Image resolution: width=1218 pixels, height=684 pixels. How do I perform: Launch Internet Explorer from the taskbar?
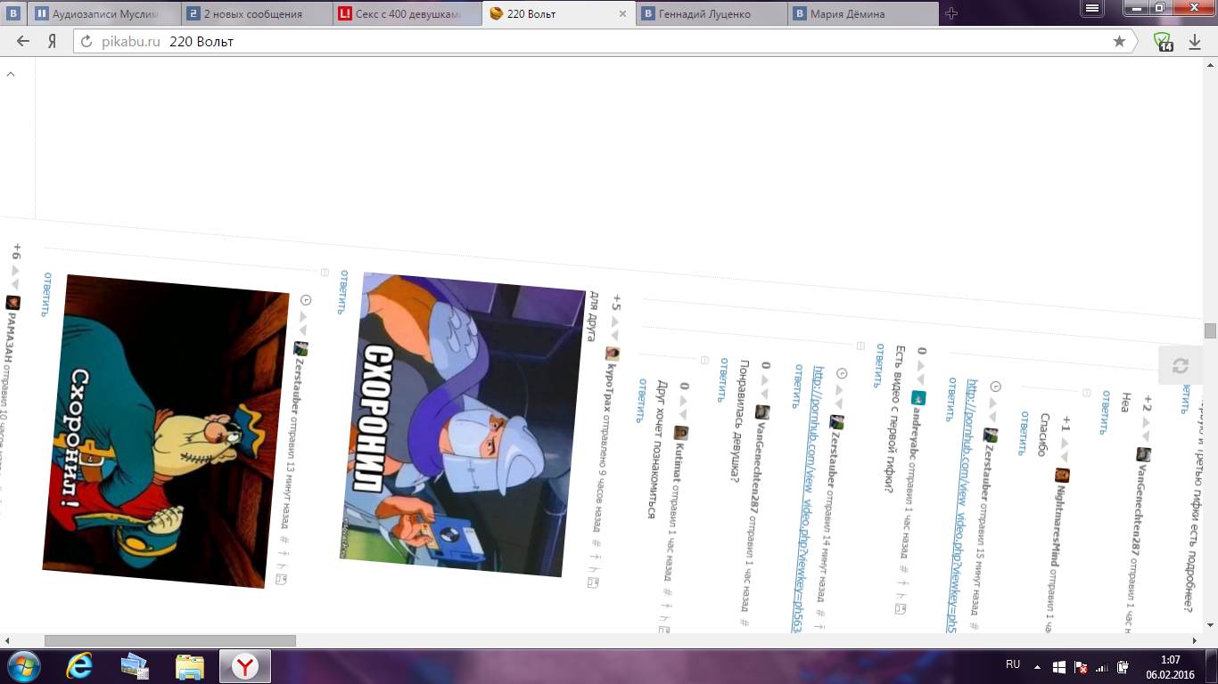(81, 666)
